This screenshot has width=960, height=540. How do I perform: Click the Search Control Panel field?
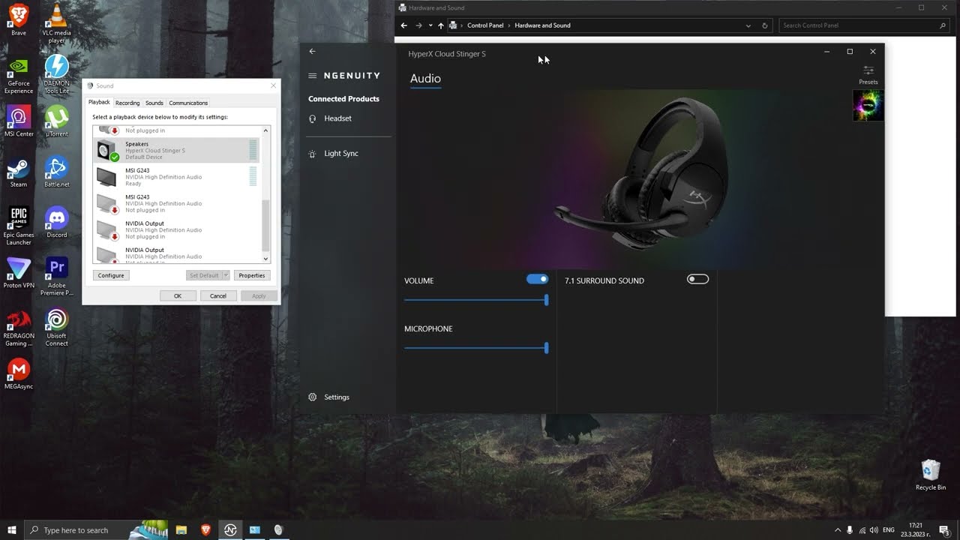tap(865, 25)
